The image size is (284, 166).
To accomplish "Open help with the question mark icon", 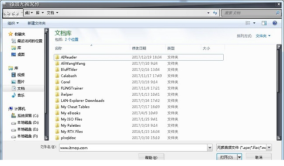I will (274, 23).
